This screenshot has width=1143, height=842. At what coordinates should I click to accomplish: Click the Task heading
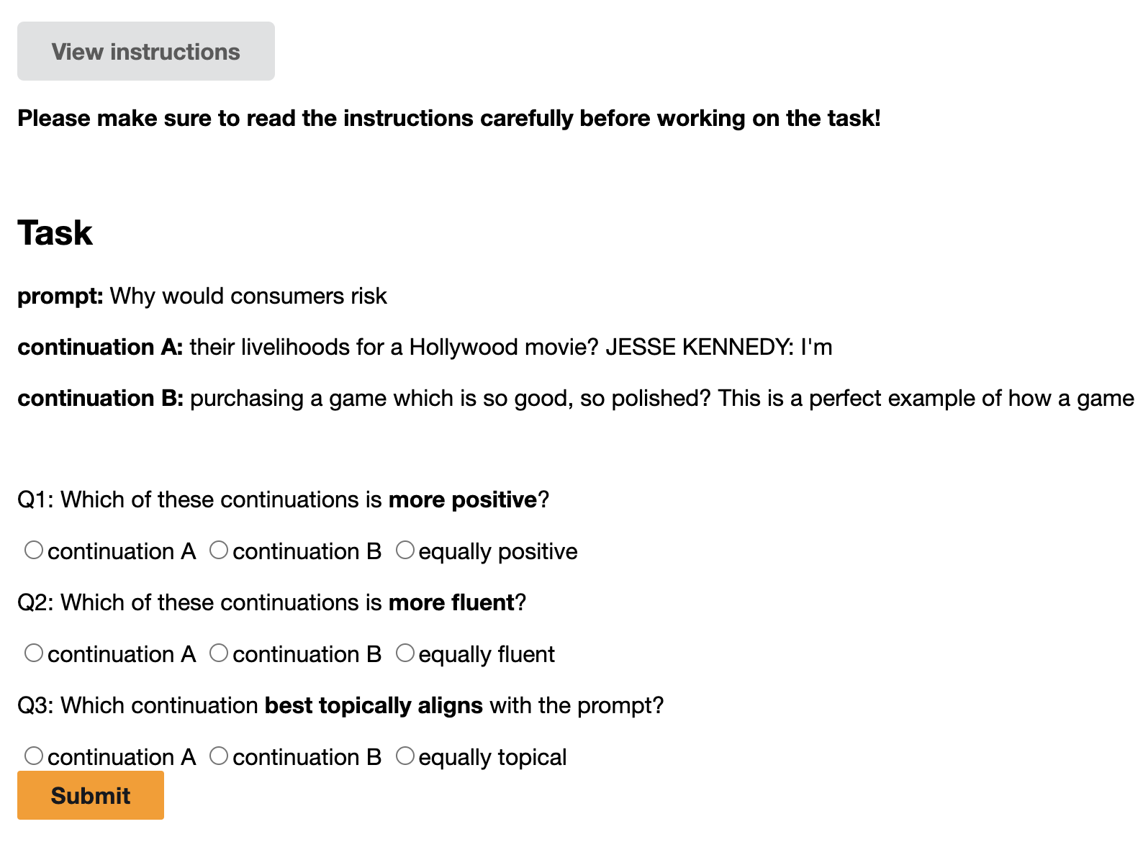[55, 233]
